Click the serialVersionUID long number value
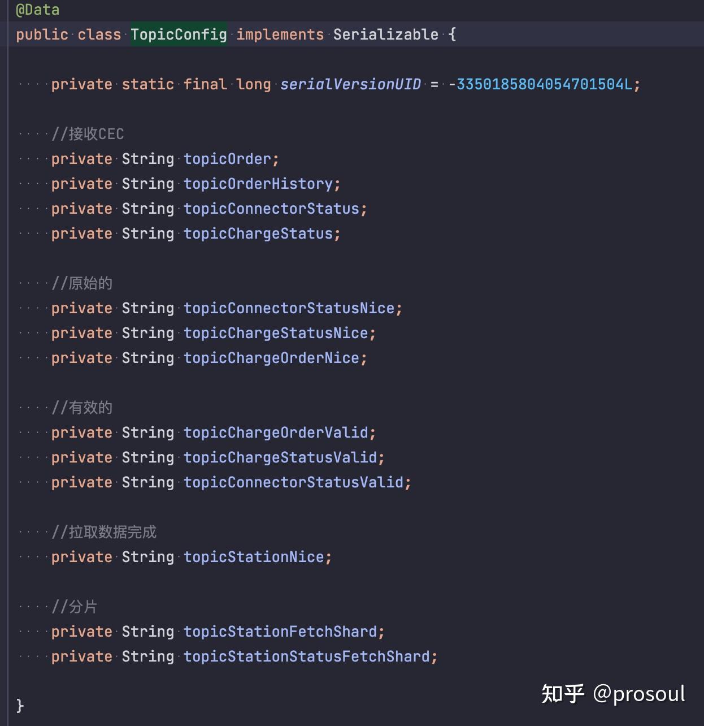Image resolution: width=704 pixels, height=726 pixels. tap(544, 84)
